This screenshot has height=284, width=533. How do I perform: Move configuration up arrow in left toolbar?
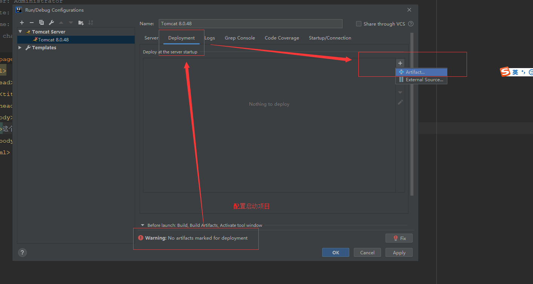(61, 23)
